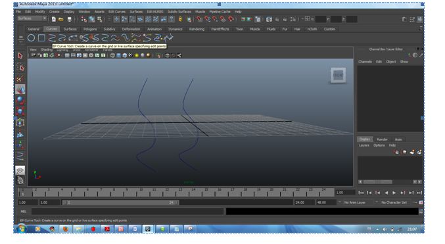Open the Channels menu in Channel Box
Image resolution: width=445 pixels, height=244 pixels.
point(365,62)
